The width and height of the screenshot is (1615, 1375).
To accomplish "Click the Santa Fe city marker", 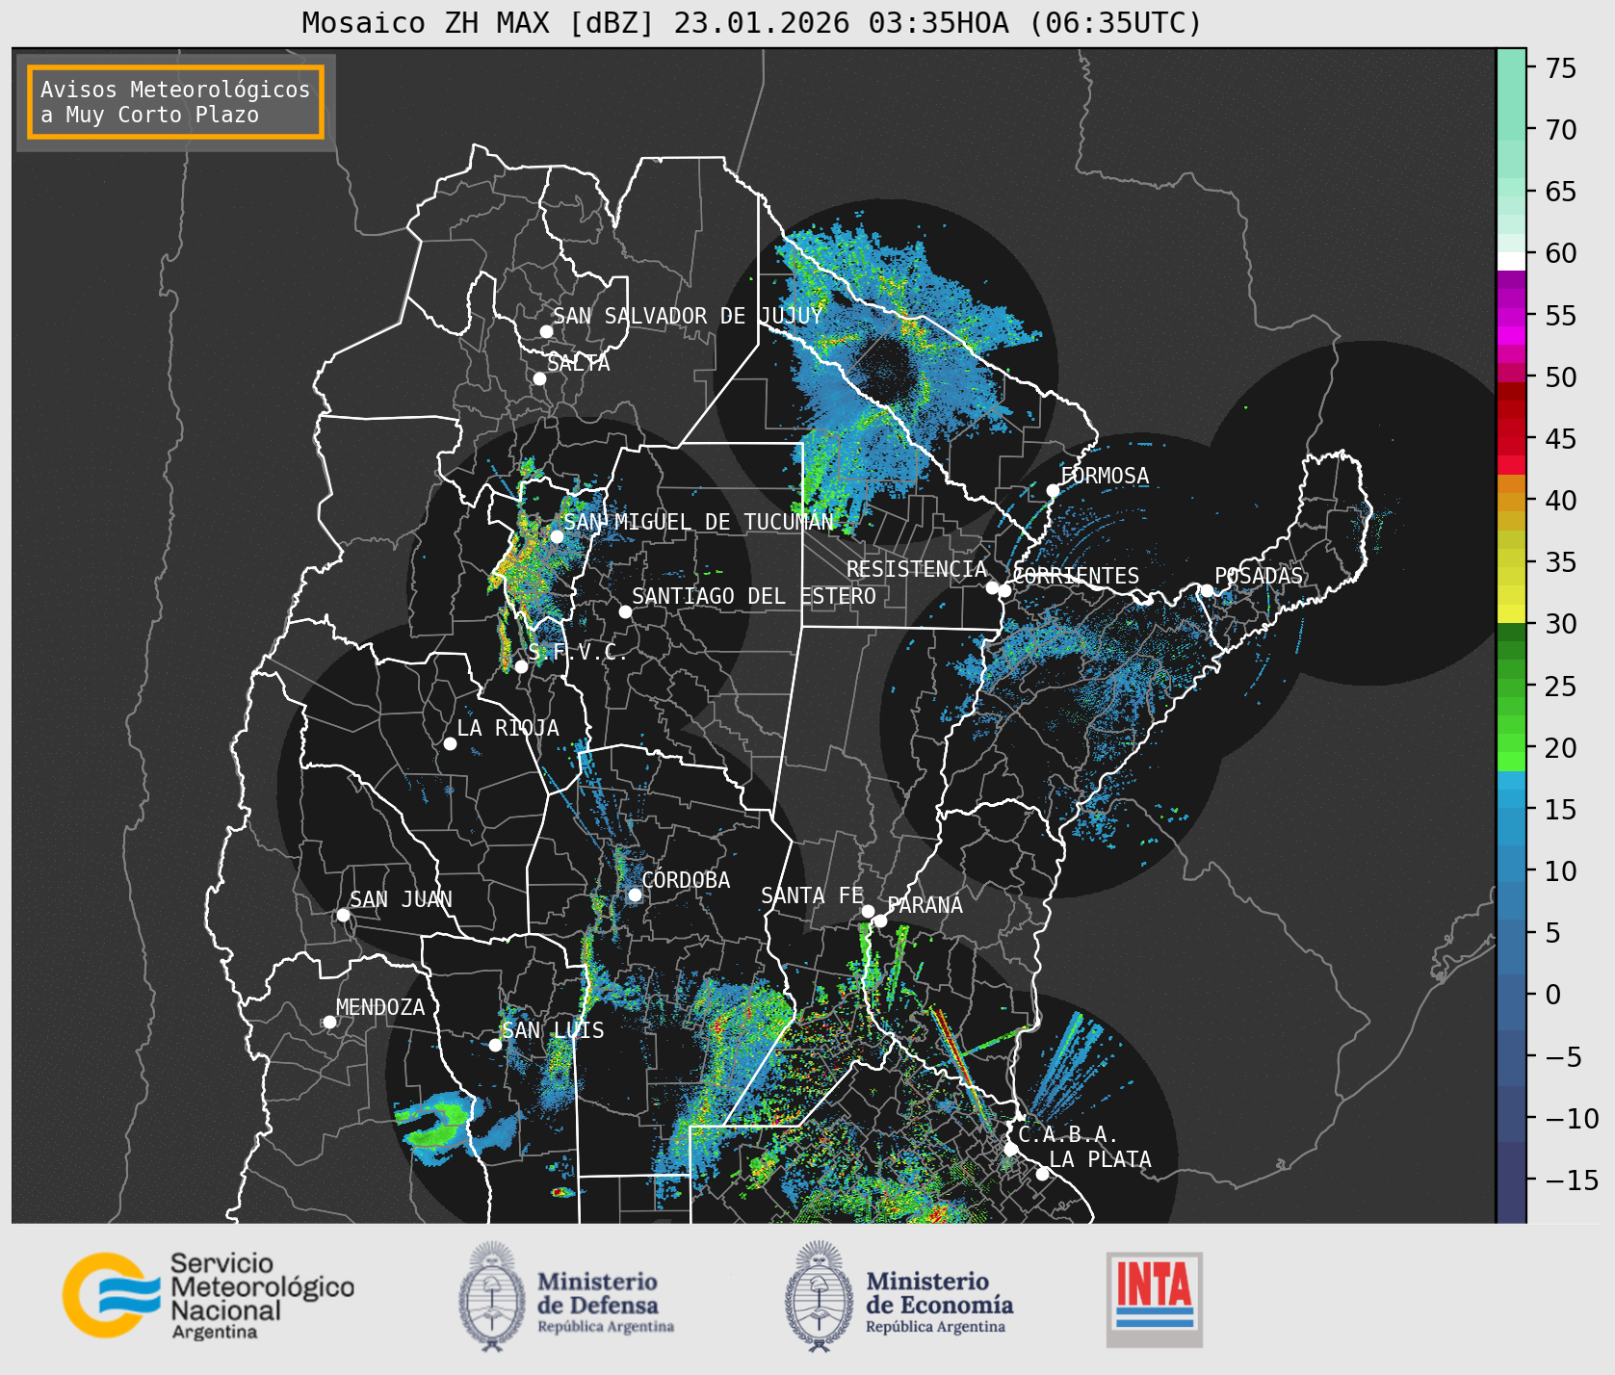I will click(868, 911).
